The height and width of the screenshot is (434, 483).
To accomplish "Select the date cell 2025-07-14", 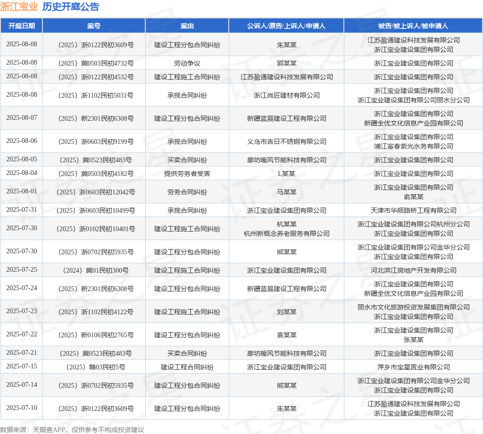I will 22,385.
